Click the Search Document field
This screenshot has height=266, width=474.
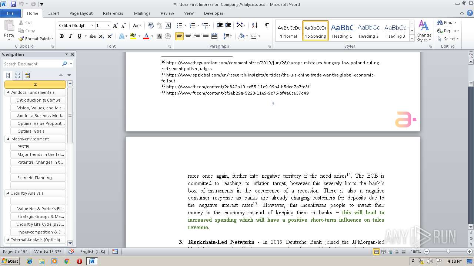click(32, 64)
